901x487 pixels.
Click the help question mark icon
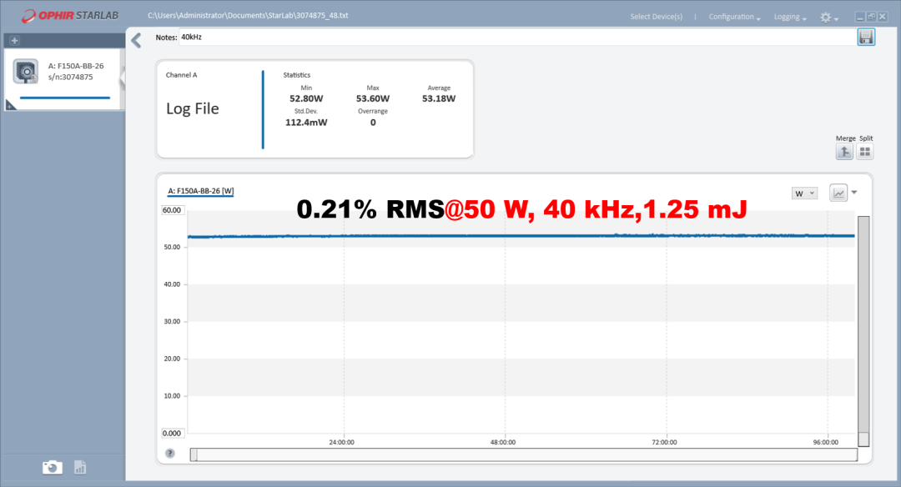point(170,453)
